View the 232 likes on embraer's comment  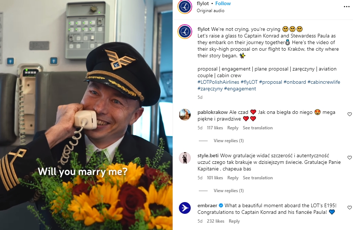click(x=215, y=221)
